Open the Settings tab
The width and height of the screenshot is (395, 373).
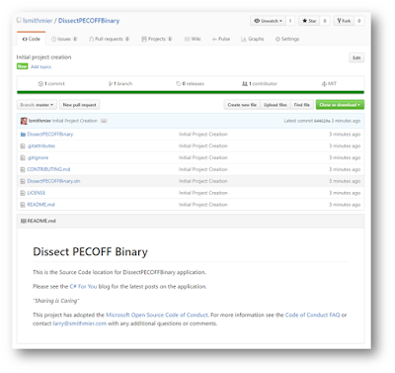[287, 39]
